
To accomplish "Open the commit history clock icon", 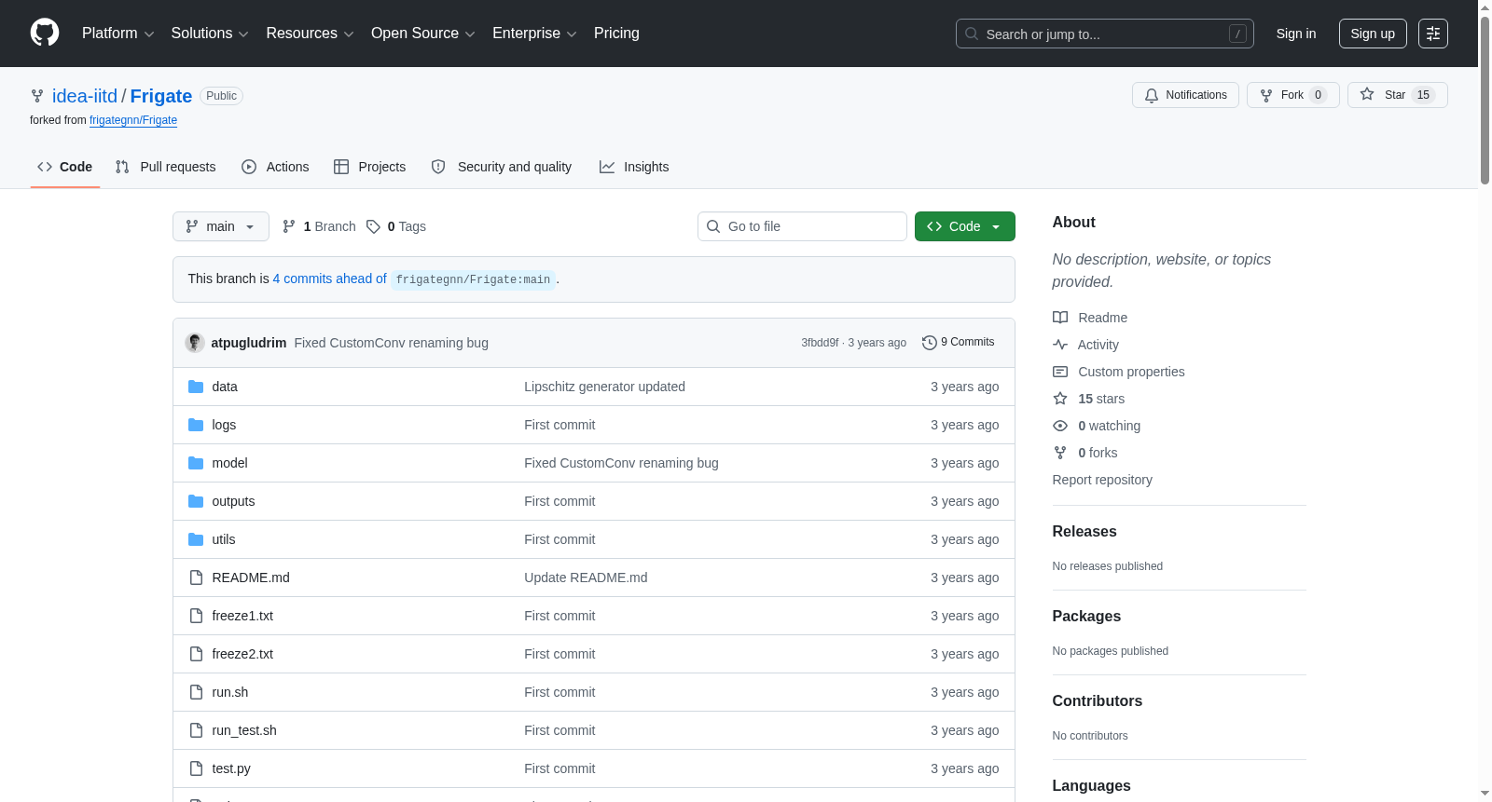I will 929,343.
